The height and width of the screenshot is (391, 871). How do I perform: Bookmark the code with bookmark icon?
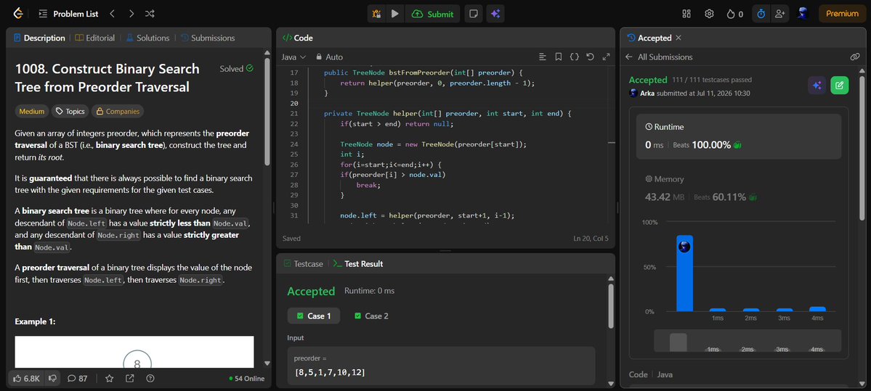click(558, 57)
